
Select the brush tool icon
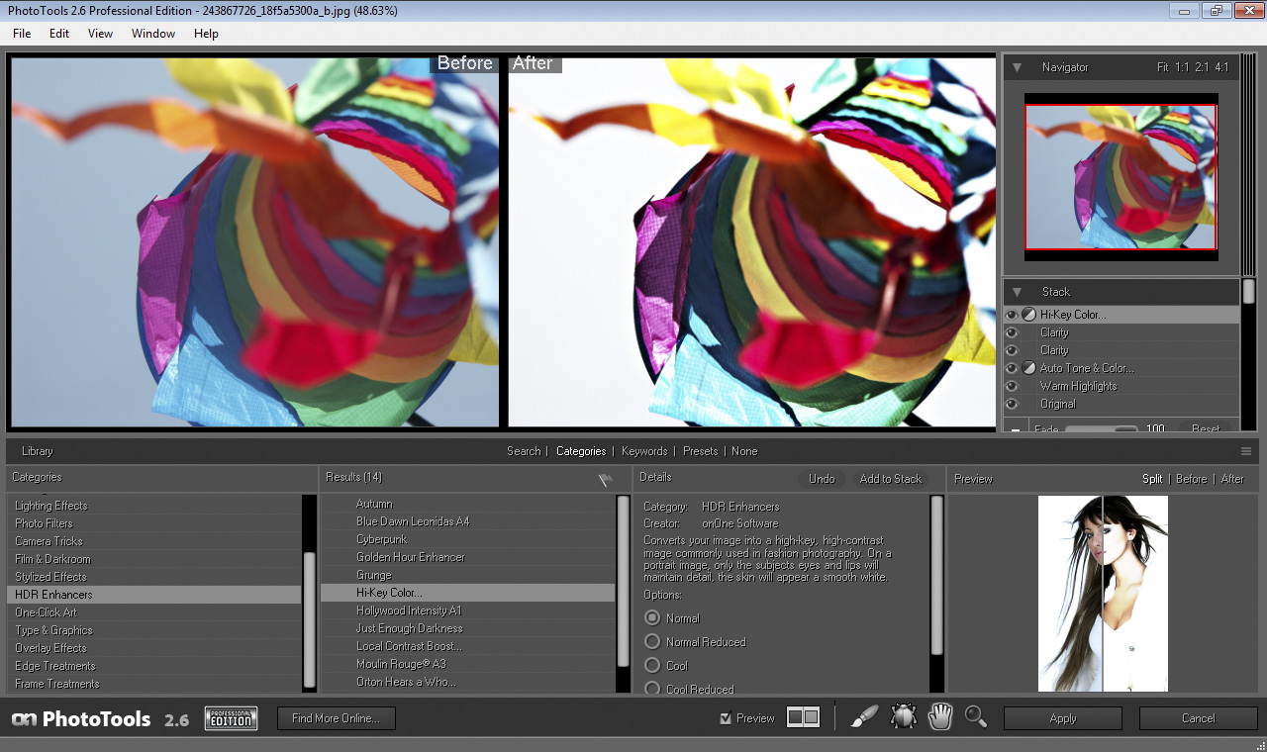click(864, 717)
